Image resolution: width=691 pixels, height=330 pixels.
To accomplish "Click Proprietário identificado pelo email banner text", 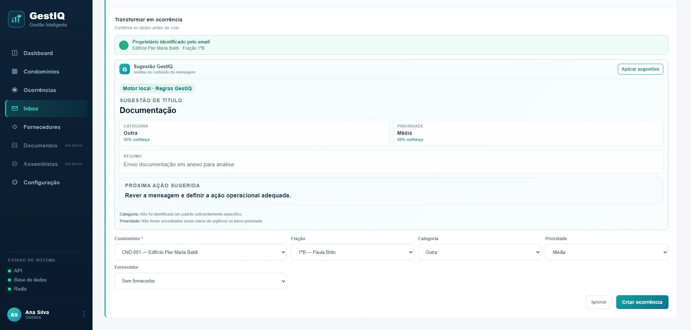I will [x=171, y=42].
